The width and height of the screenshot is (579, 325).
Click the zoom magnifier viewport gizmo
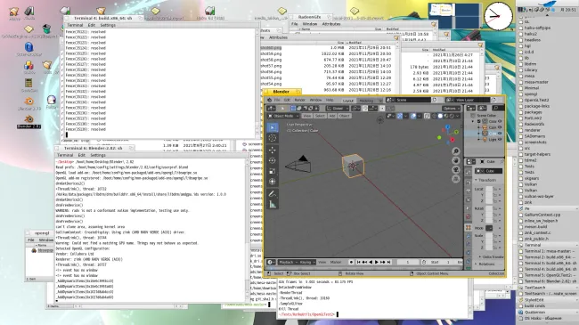pos(456,151)
